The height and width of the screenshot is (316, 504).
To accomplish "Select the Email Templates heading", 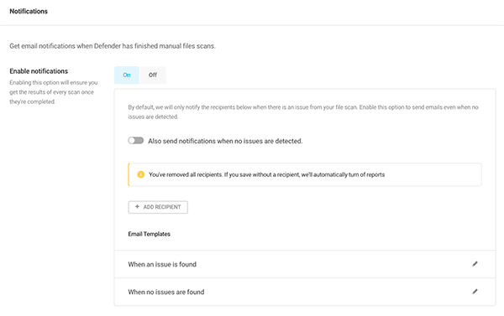I will pos(150,234).
